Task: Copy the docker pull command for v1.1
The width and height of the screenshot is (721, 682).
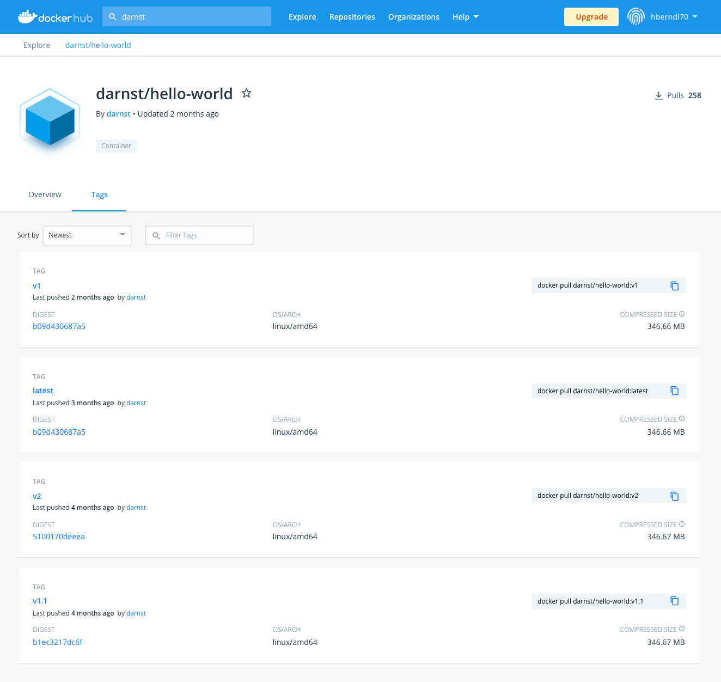Action: (x=675, y=601)
